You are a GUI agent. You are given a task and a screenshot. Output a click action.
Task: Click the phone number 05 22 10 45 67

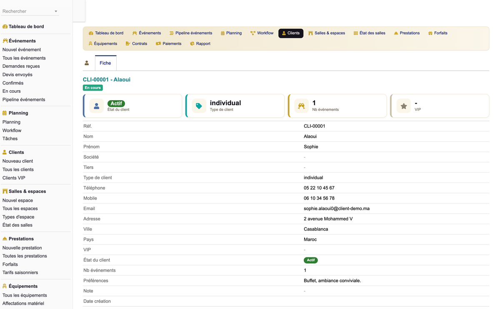pyautogui.click(x=319, y=188)
